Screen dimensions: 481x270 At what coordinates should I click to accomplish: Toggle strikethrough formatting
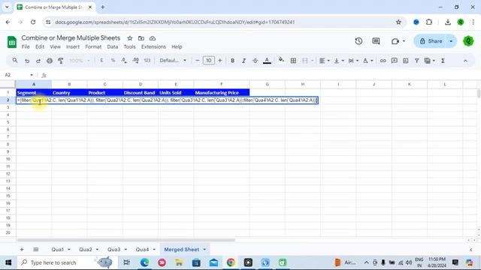pos(255,61)
